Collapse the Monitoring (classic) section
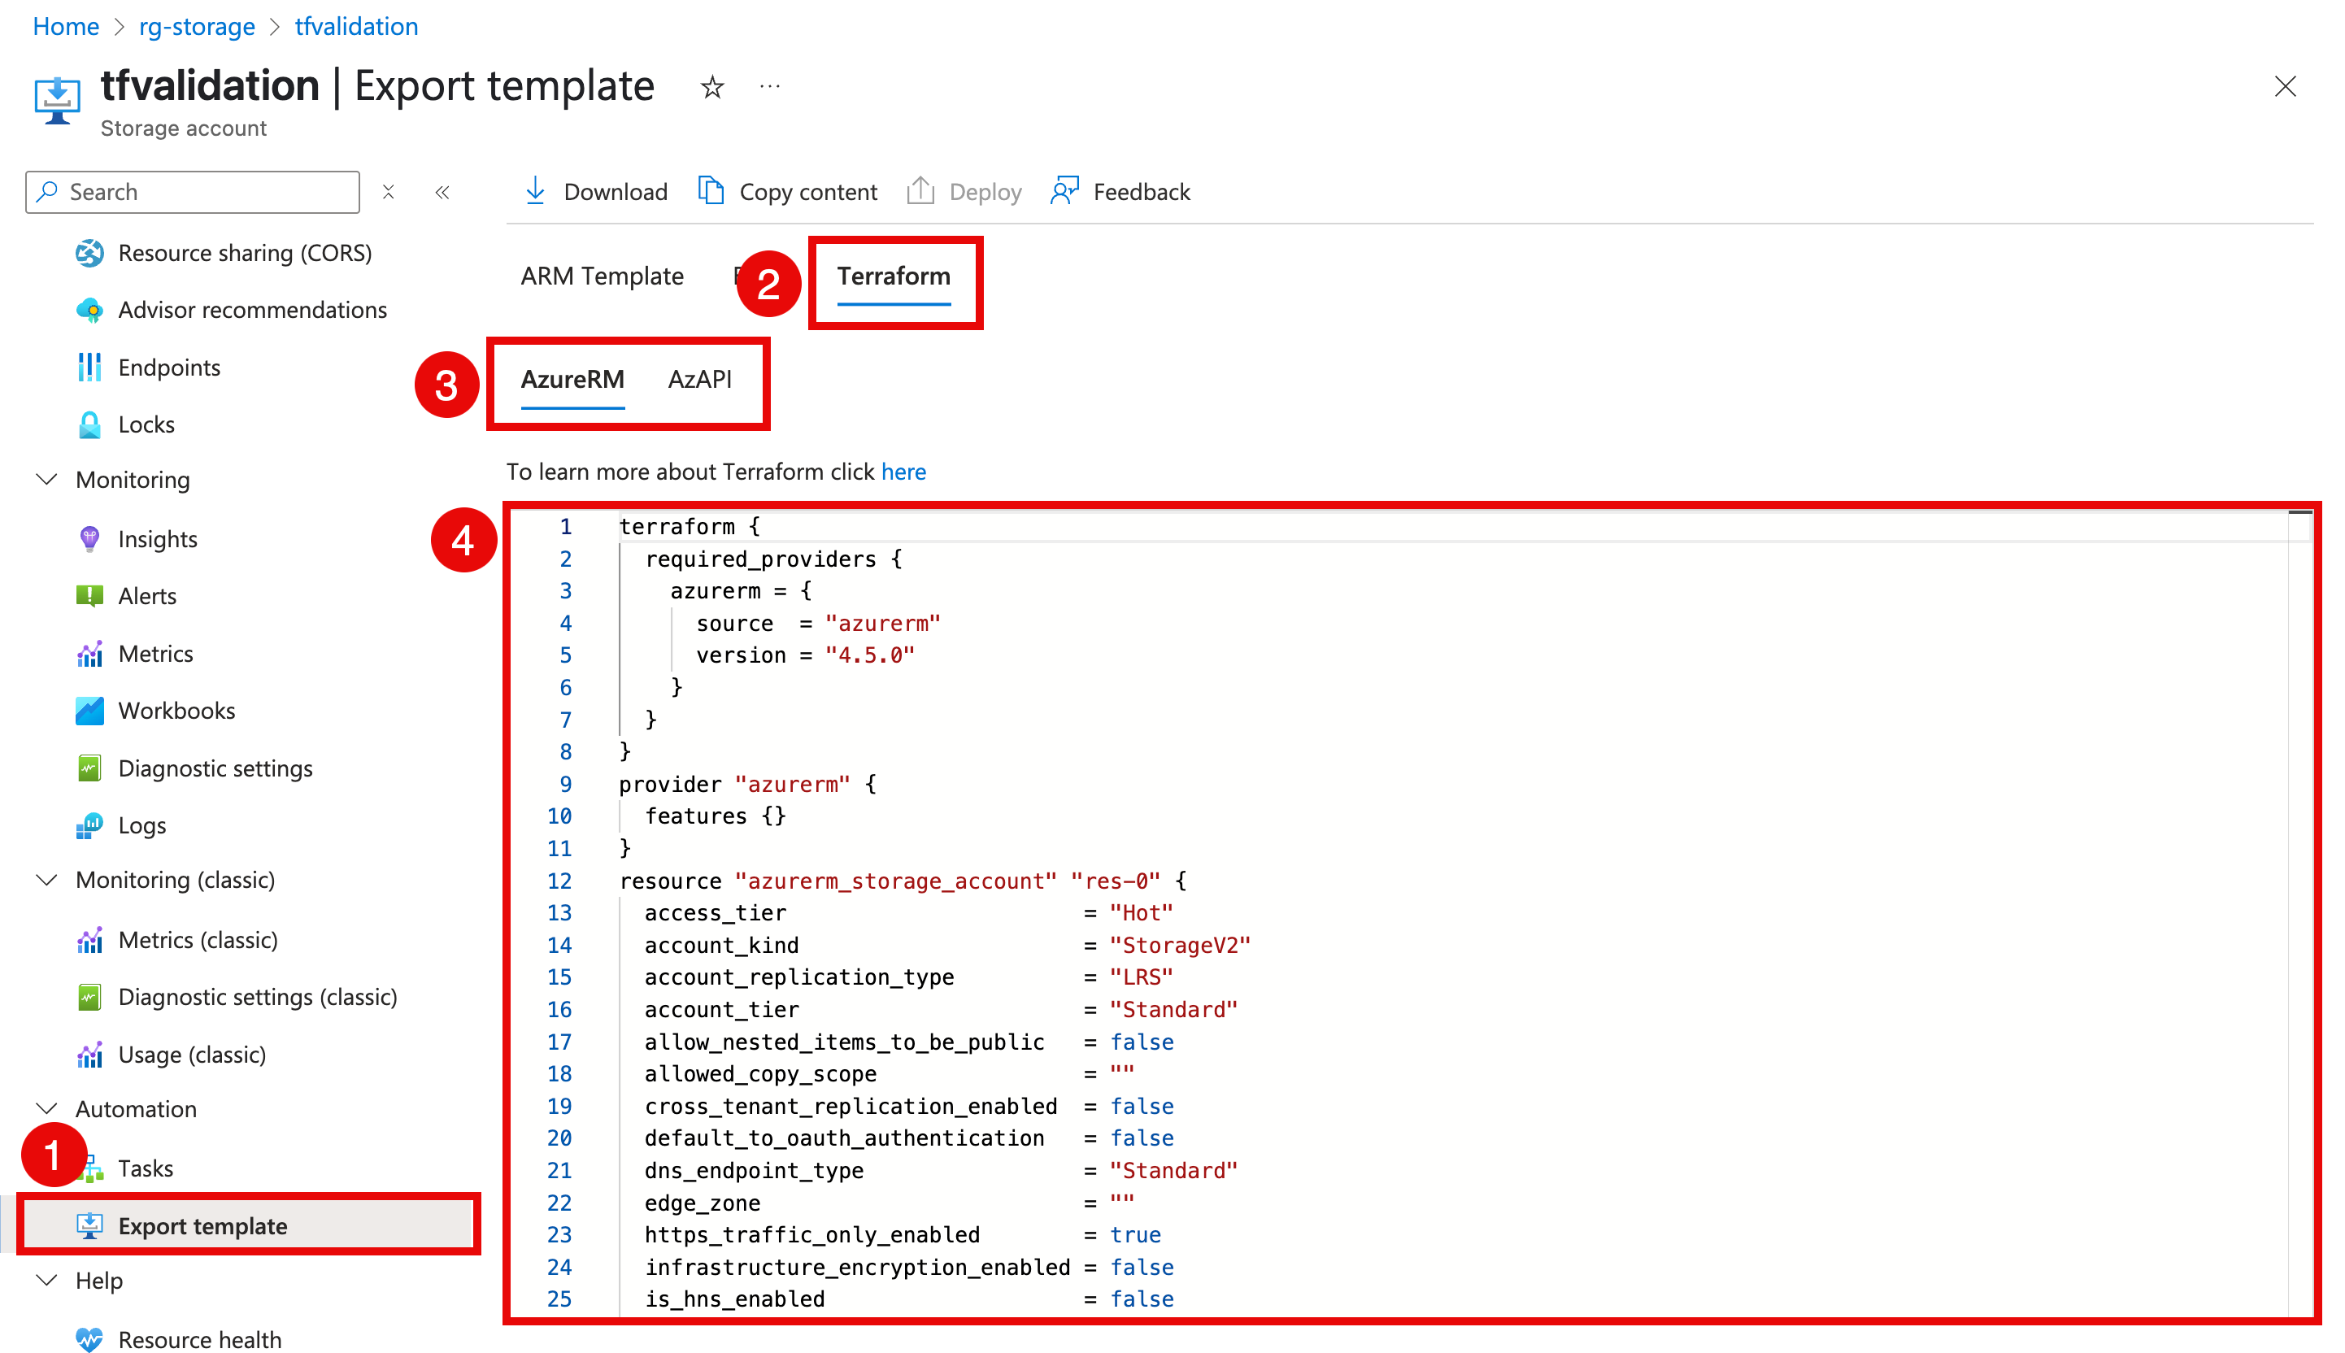Image resolution: width=2345 pixels, height=1353 pixels. click(x=46, y=880)
